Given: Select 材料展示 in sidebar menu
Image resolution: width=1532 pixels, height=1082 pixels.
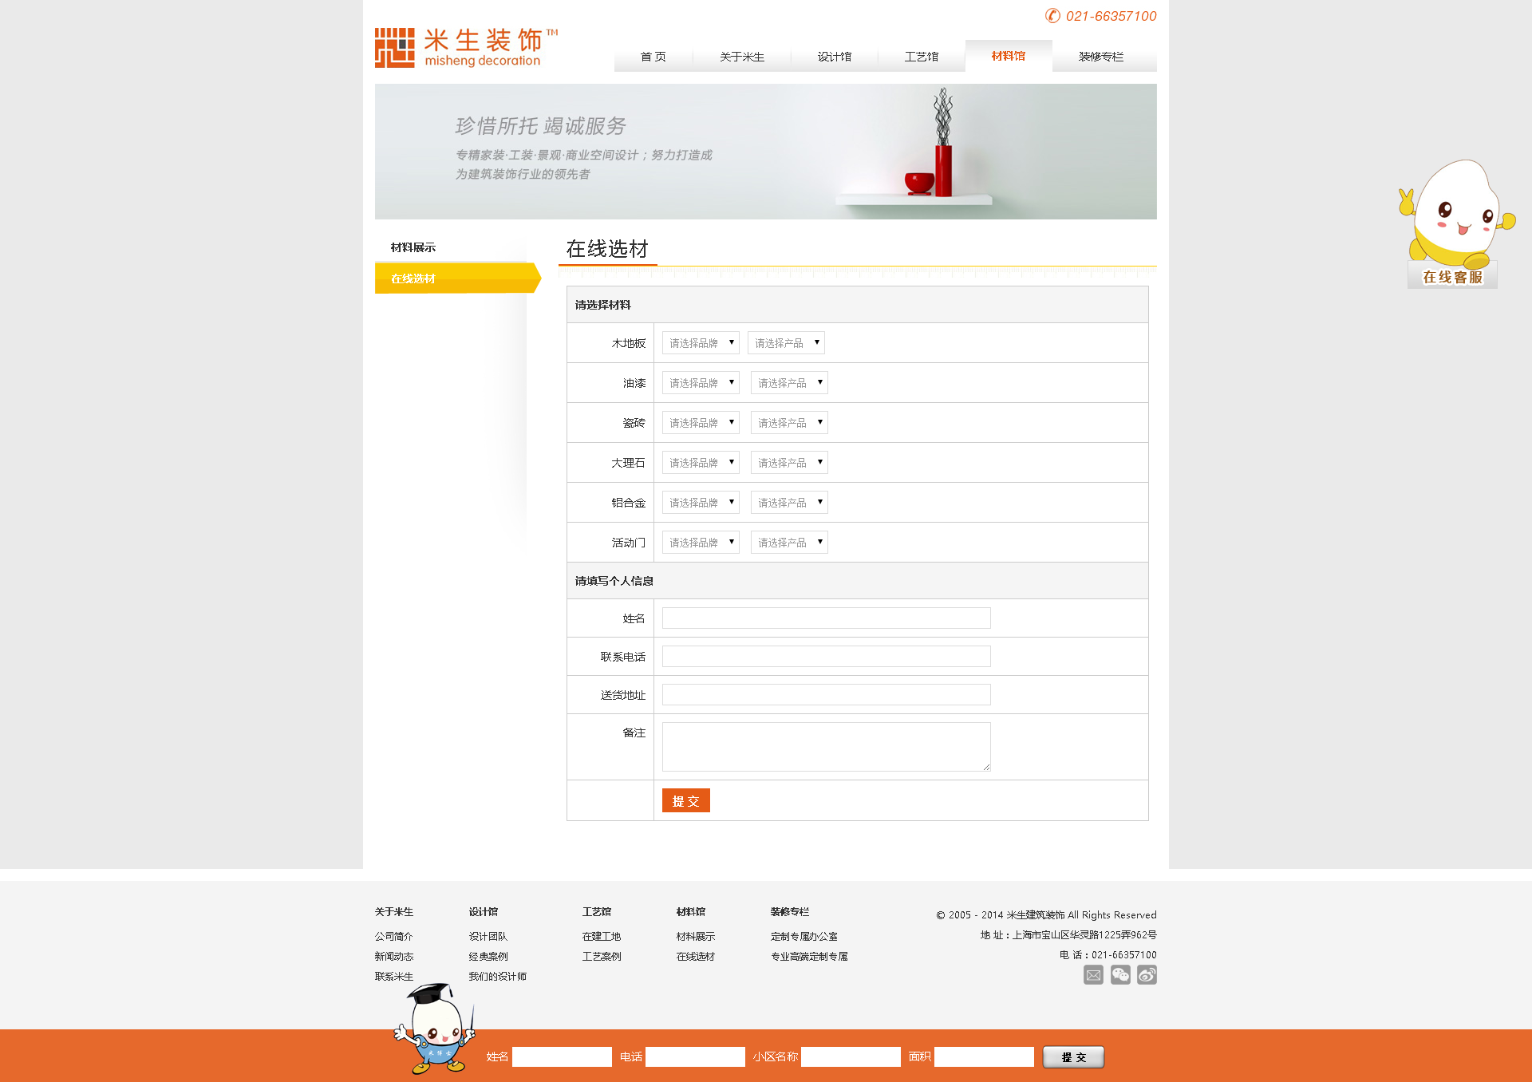Looking at the screenshot, I should (413, 247).
